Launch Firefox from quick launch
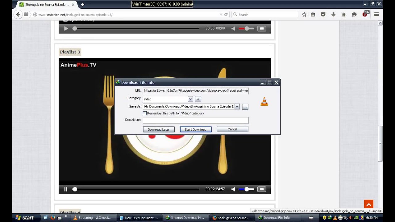The height and width of the screenshot is (222, 395). pyautogui.click(x=53, y=218)
